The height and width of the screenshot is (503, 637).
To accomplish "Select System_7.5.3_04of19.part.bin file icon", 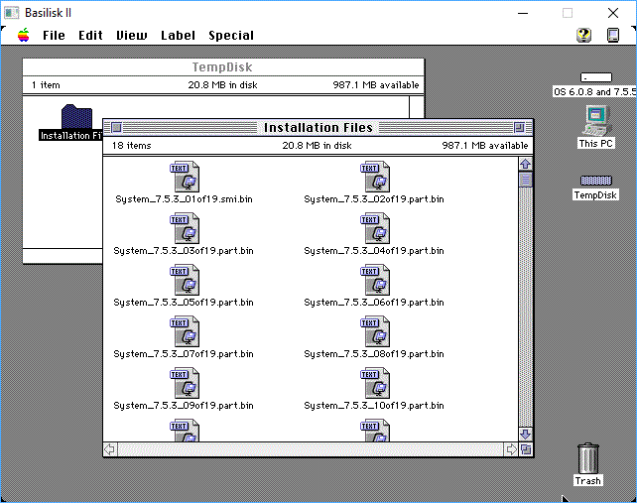I will click(x=375, y=228).
